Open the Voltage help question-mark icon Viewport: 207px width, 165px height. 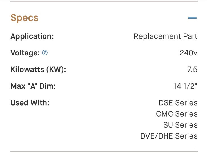tap(45, 53)
